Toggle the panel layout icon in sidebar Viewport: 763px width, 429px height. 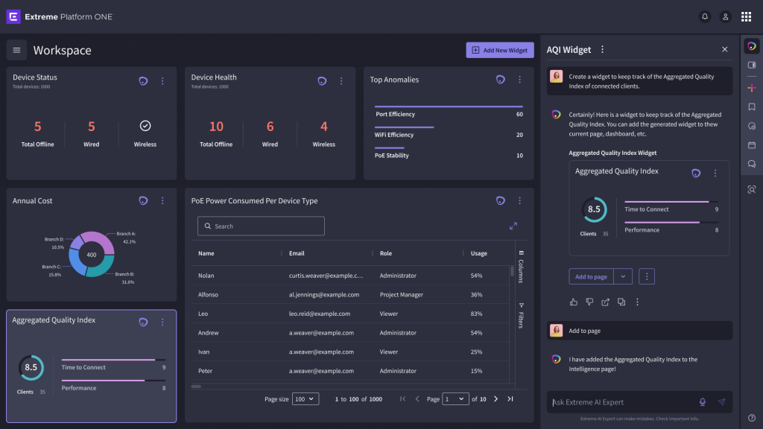tap(752, 66)
